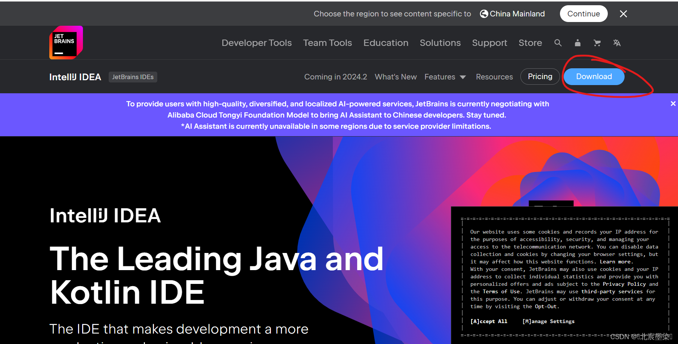This screenshot has height=344, width=678.
Task: Open Manage Settings in the cookie notice
Action: [x=548, y=321]
